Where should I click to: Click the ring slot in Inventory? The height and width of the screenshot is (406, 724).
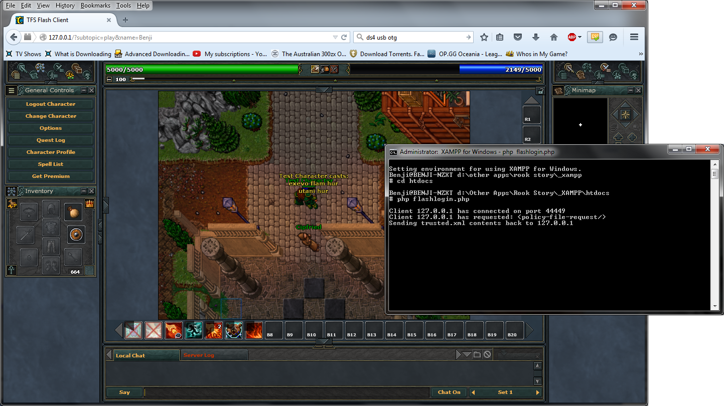click(x=29, y=257)
